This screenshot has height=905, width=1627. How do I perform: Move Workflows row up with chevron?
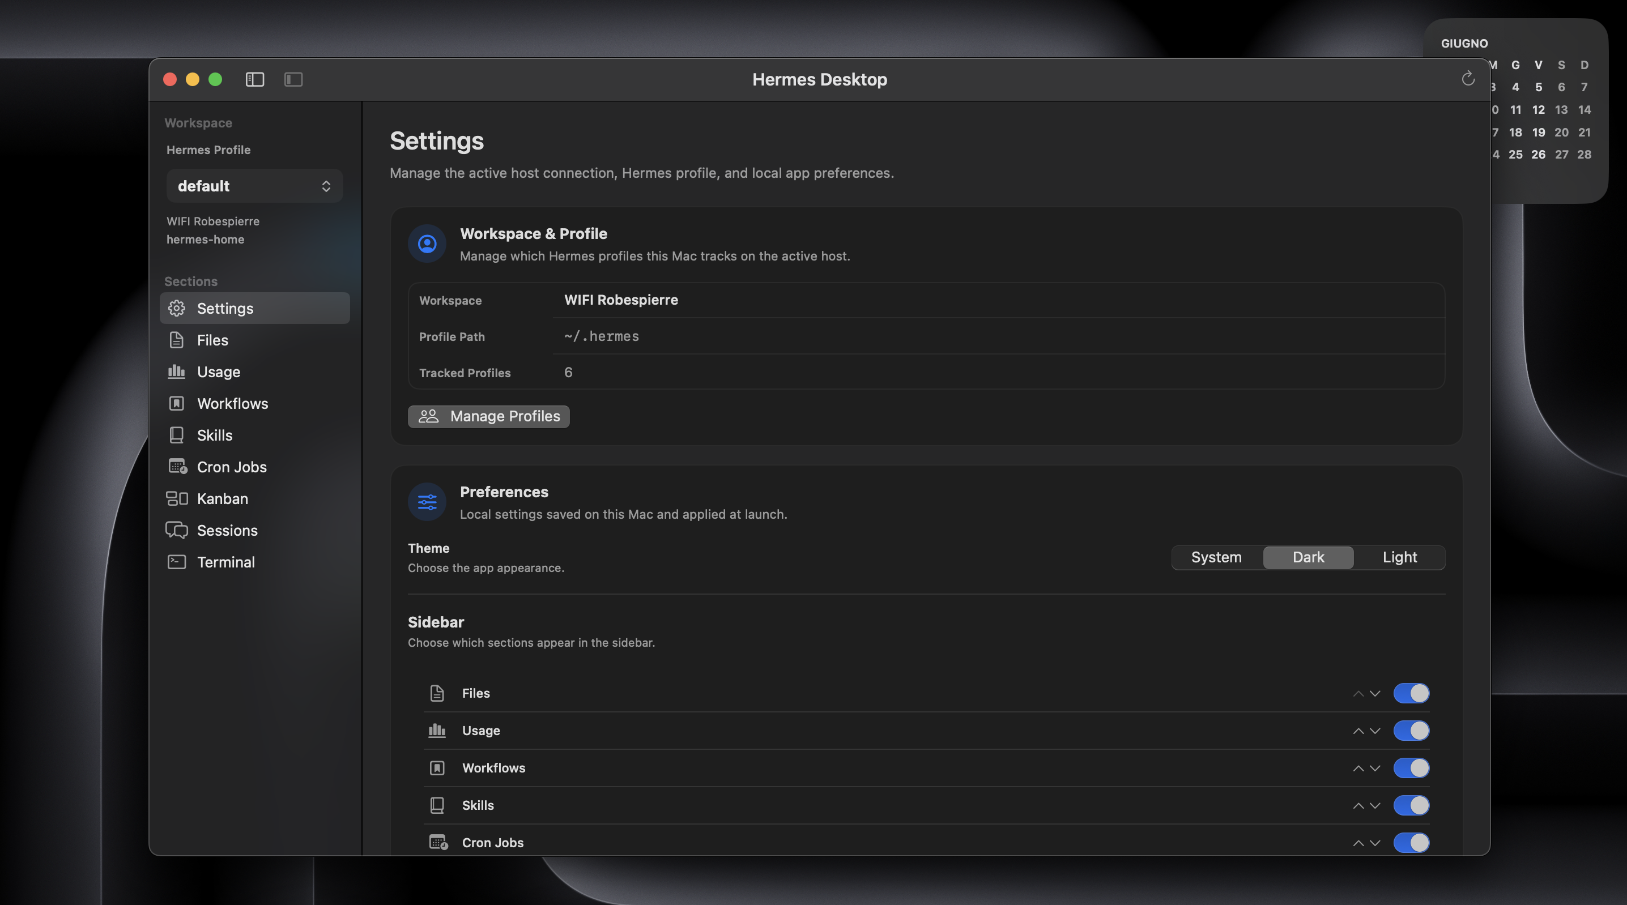1358,768
